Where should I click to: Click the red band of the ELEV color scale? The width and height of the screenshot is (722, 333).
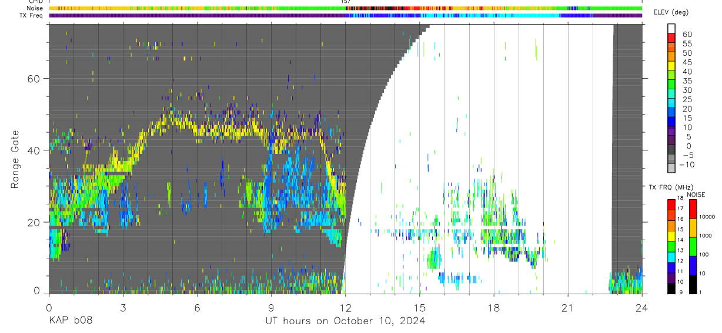coord(672,38)
